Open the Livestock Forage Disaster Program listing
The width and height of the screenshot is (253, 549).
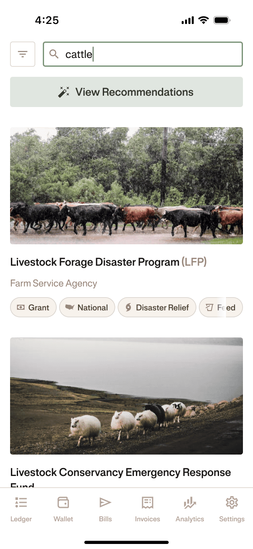pyautogui.click(x=94, y=261)
